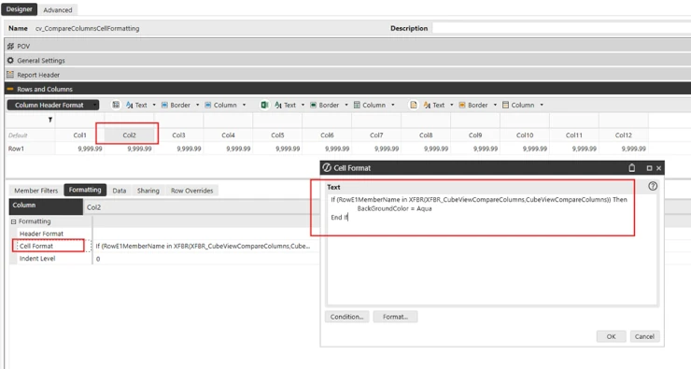The width and height of the screenshot is (691, 369).
Task: Click the help question mark in Cell Format
Action: 653,186
